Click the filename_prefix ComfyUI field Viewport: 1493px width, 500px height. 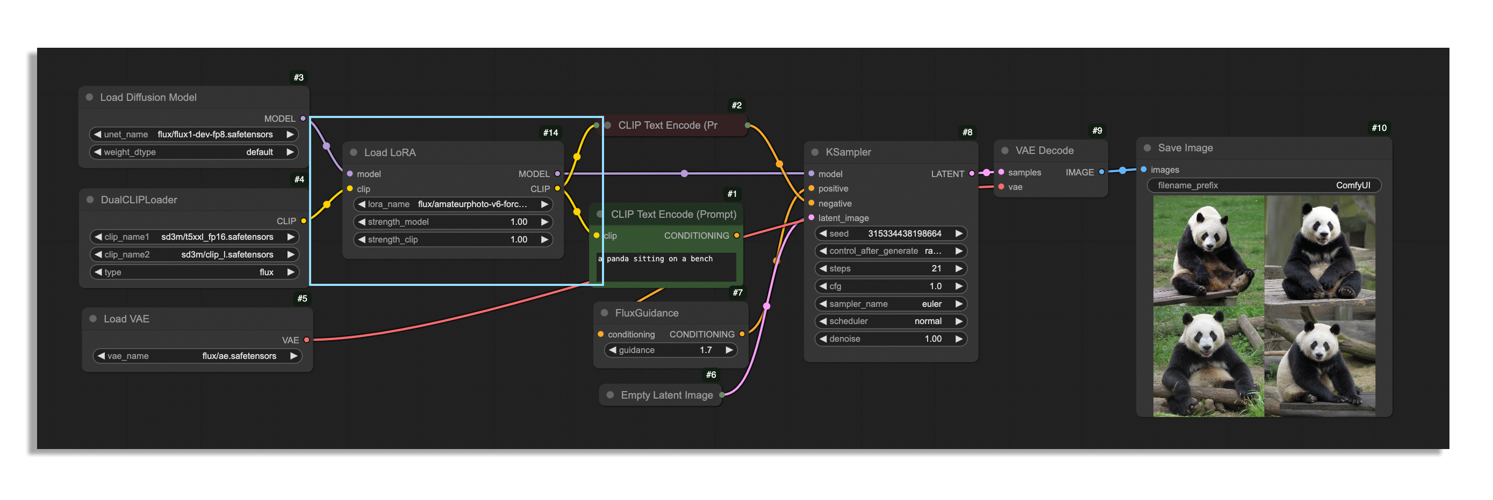point(1264,185)
